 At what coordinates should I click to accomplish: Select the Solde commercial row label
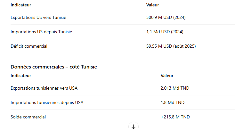point(28,117)
